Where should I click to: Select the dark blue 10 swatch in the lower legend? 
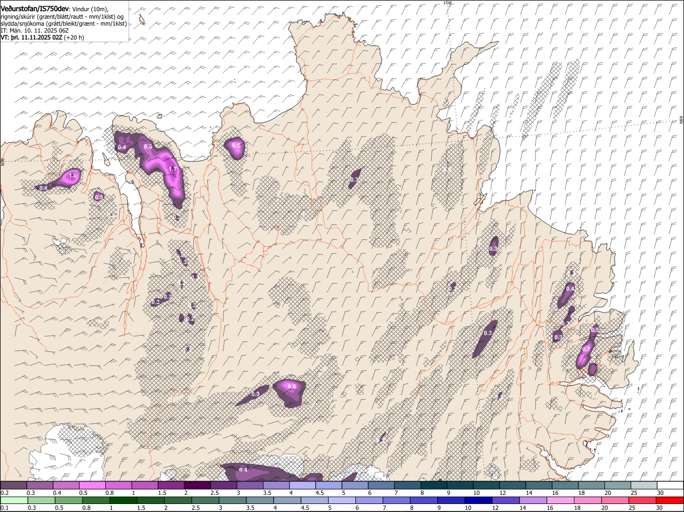click(x=479, y=500)
